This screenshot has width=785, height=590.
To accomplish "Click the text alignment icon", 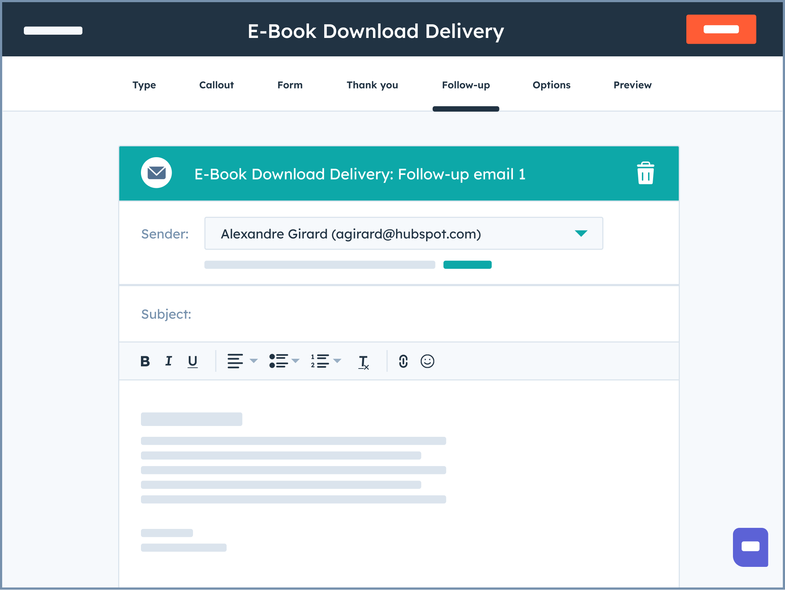I will click(235, 361).
